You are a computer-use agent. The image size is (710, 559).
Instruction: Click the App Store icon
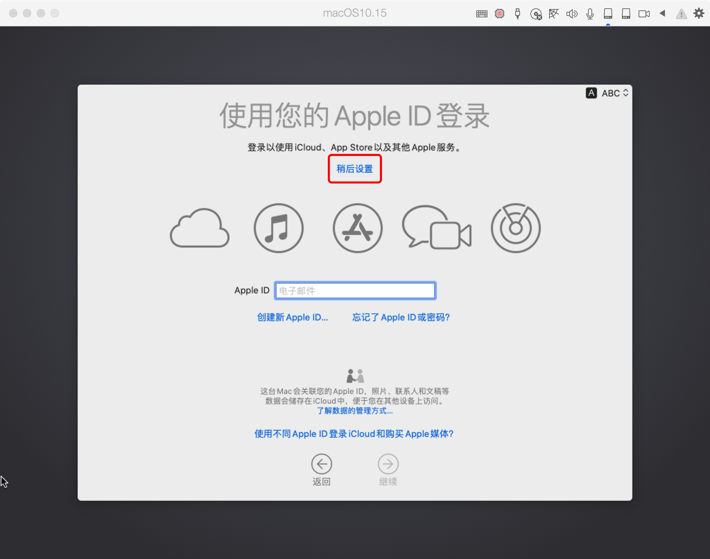[x=358, y=228]
